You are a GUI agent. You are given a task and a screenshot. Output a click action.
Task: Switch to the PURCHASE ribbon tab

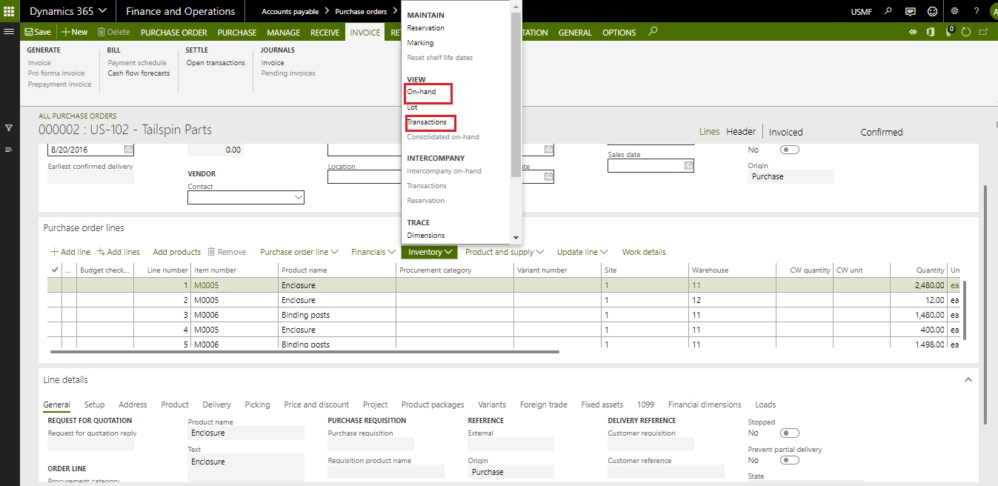coord(237,33)
